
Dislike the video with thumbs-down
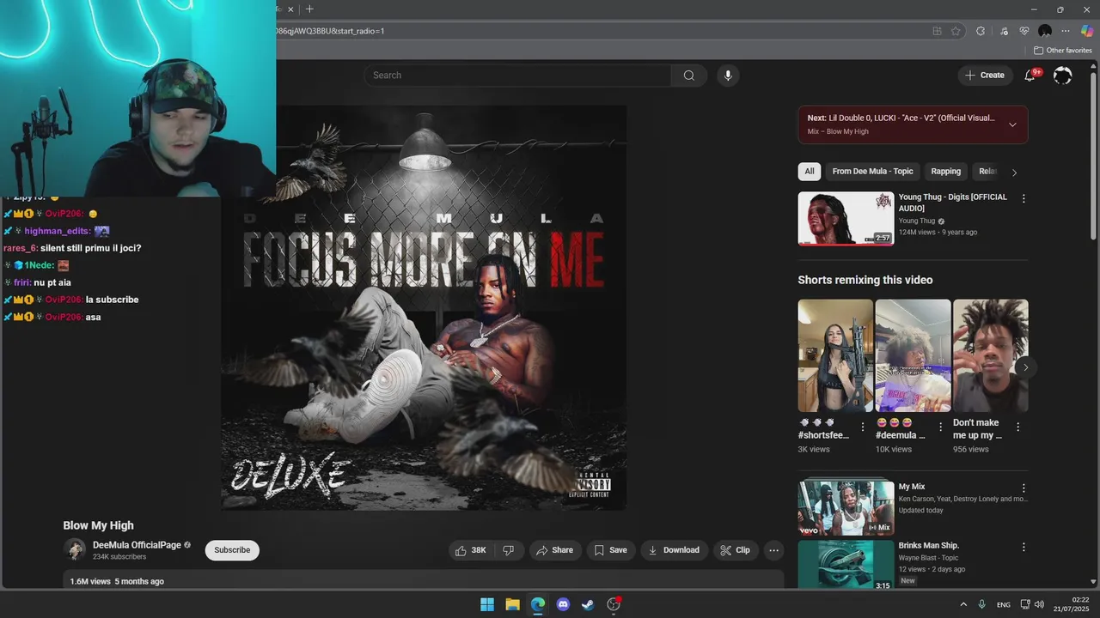[x=509, y=550]
